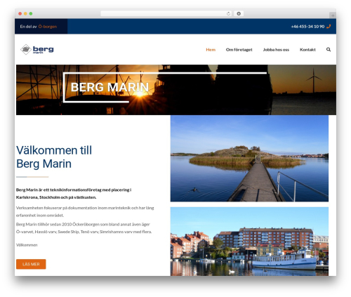
Task: Click the green maximize window button
Action: [x=31, y=13]
